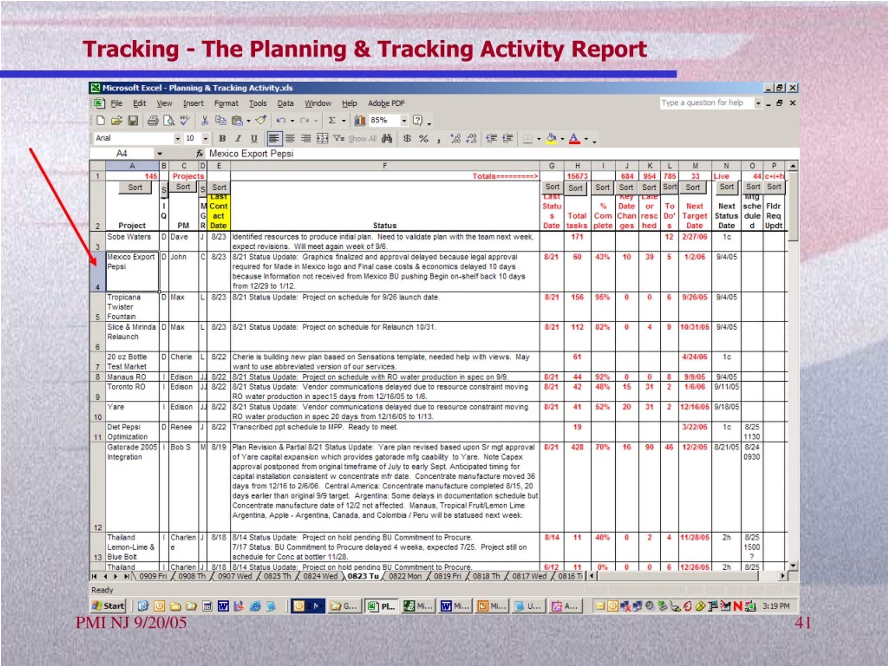Open the File menu

pyautogui.click(x=117, y=104)
